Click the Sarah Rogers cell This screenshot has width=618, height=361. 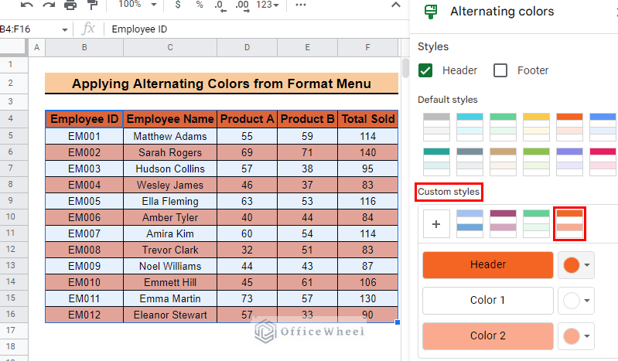(x=170, y=152)
